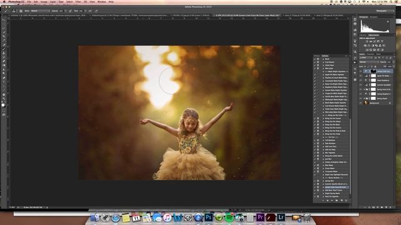Select the Move tool in the toolbar
401x225 pixels.
[4, 19]
